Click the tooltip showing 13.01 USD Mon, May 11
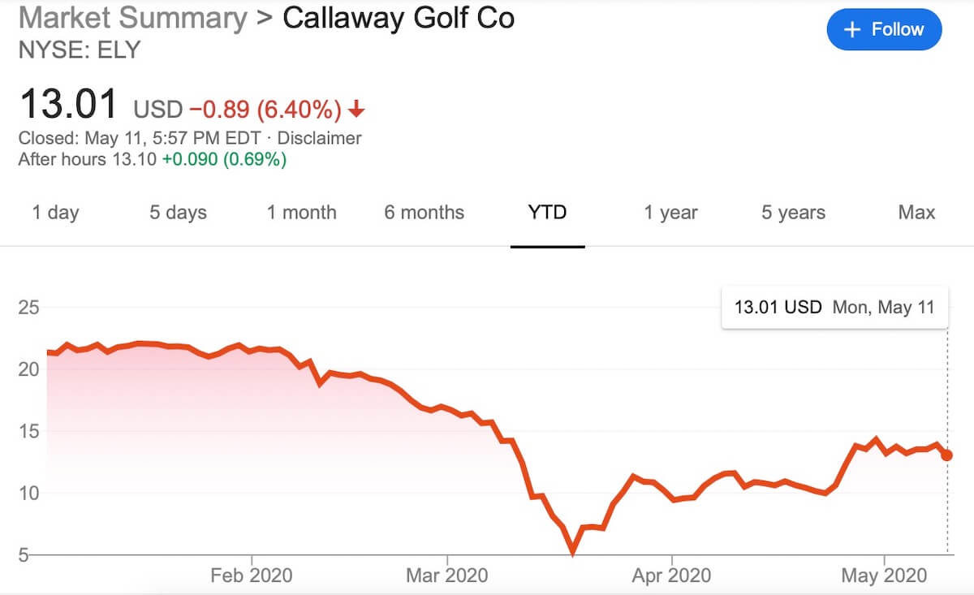974x595 pixels. pos(834,308)
